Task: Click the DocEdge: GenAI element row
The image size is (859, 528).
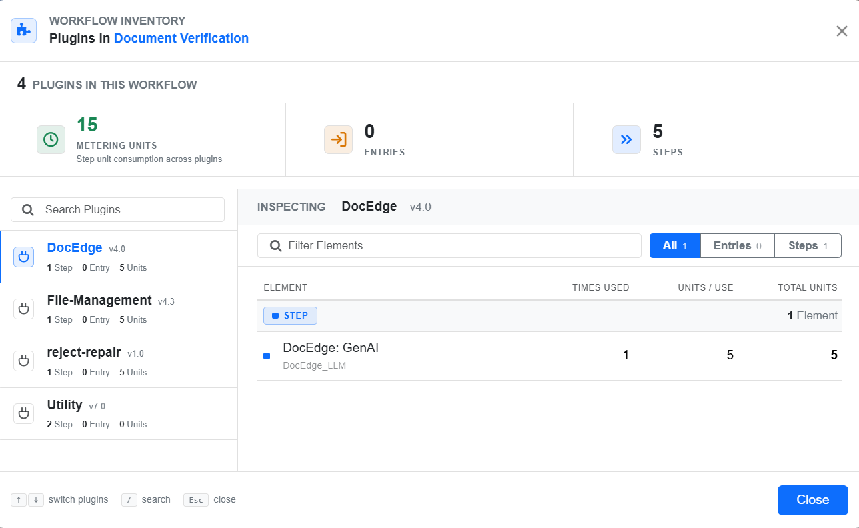Action: click(x=550, y=356)
